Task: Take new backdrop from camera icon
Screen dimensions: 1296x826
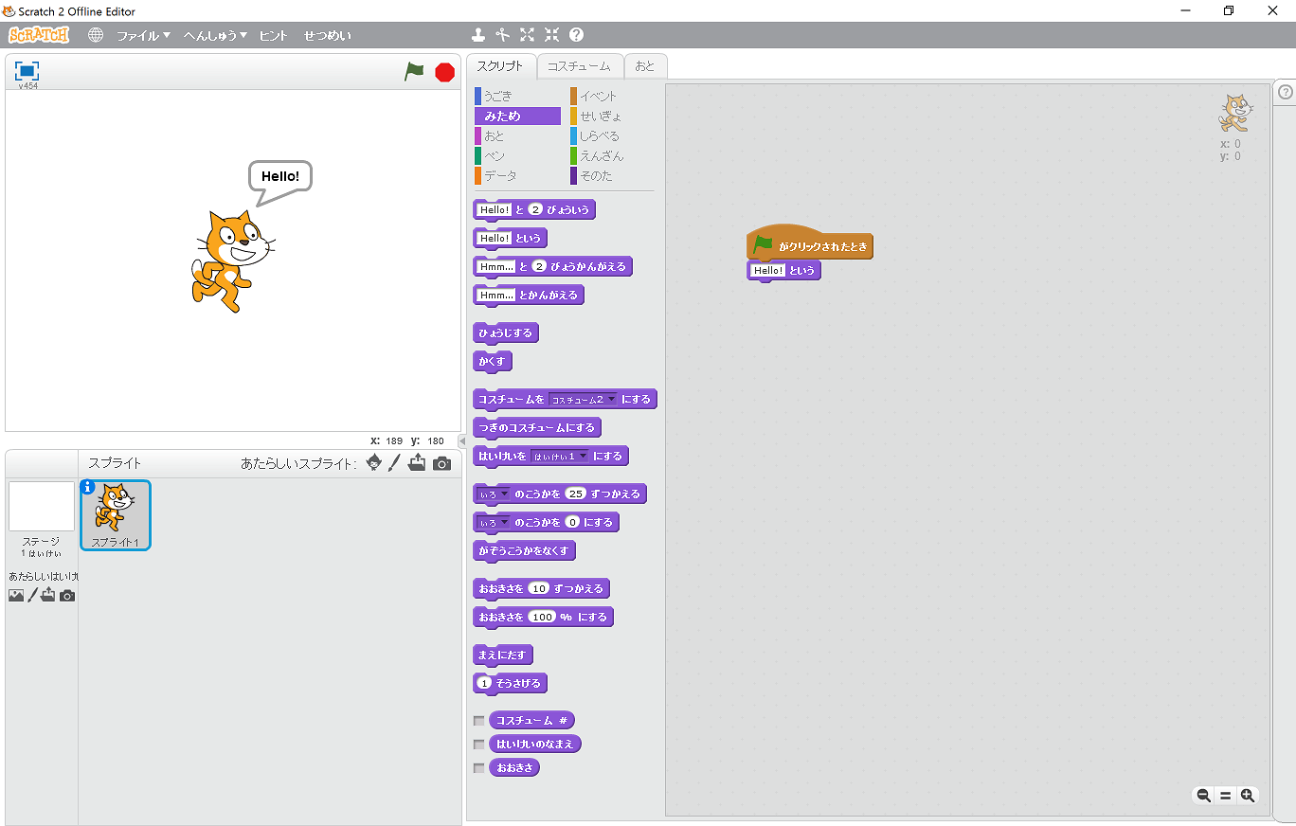Action: coord(67,596)
